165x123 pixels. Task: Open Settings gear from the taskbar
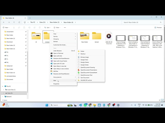coord(118,105)
